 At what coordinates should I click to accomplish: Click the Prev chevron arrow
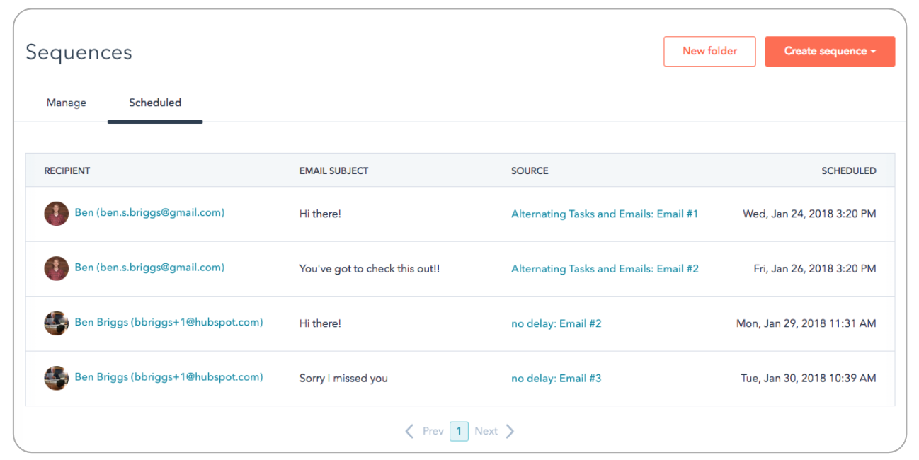pos(409,430)
